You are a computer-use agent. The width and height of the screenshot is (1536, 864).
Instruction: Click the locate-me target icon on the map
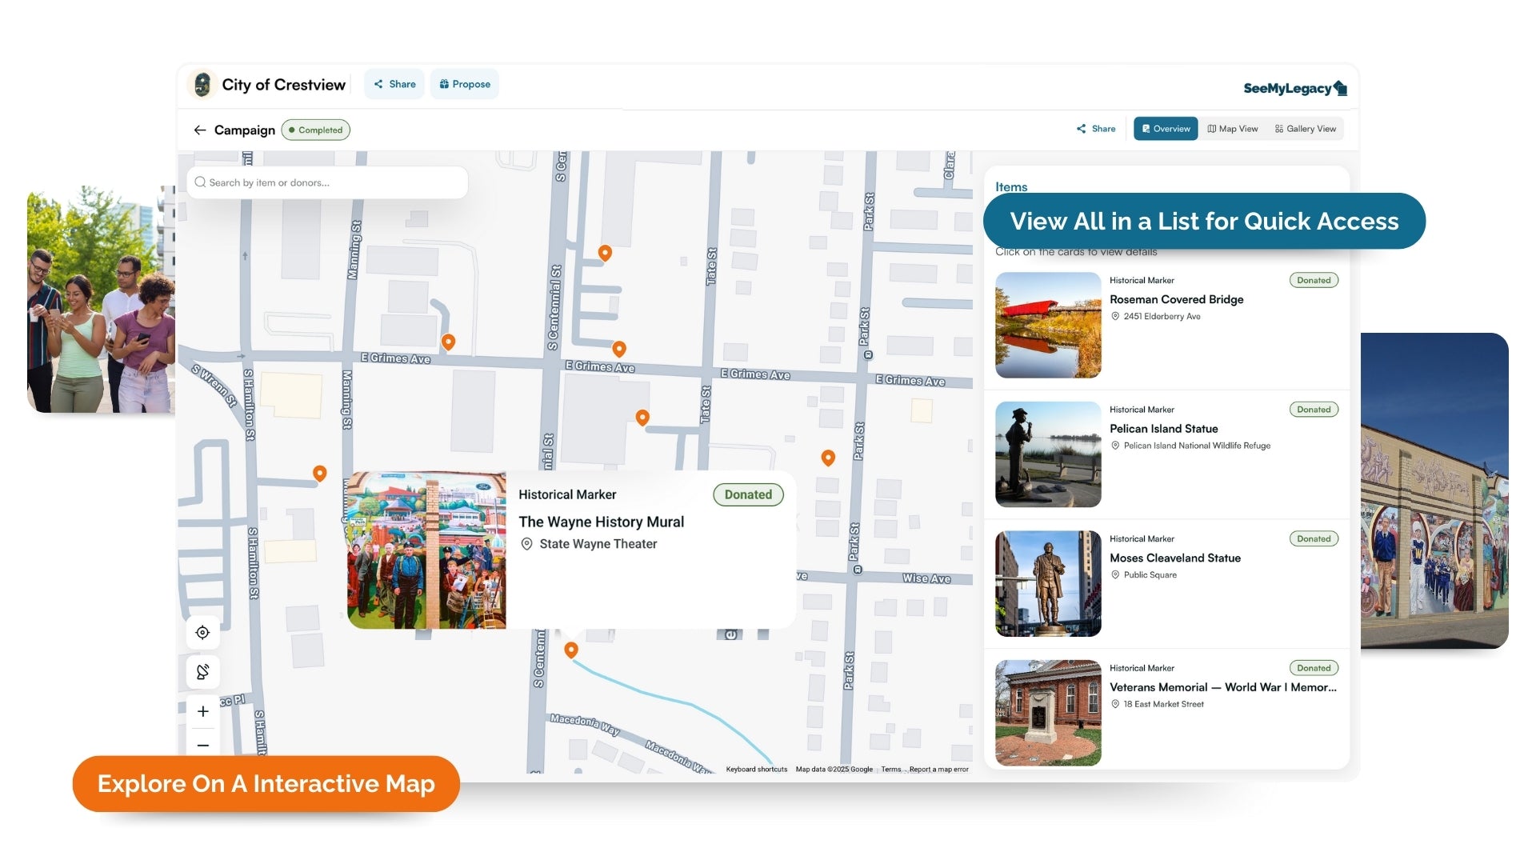point(203,633)
